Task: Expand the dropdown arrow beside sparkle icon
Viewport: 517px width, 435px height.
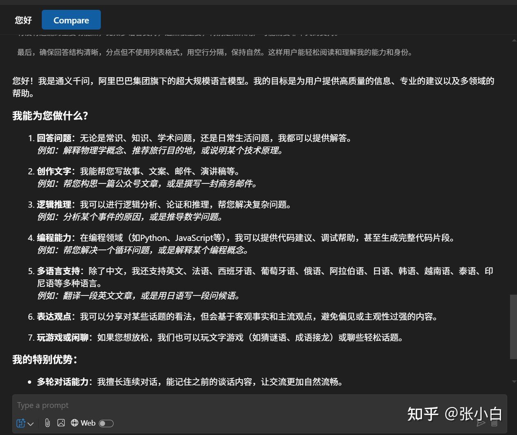Action: (x=31, y=424)
